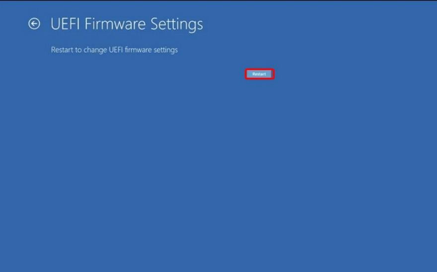Choose Restart below the description text
The width and height of the screenshot is (437, 272).
point(259,74)
